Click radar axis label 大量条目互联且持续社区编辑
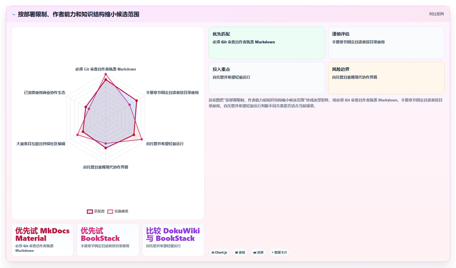The width and height of the screenshot is (456, 268). (41, 144)
